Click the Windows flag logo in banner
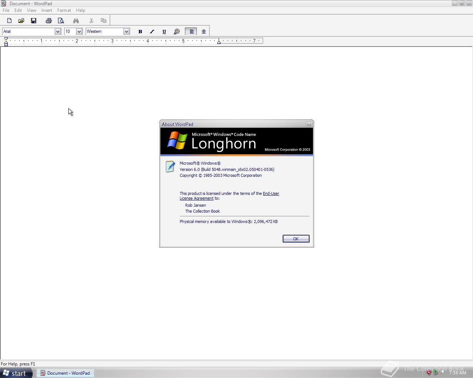473x378 pixels. (177, 141)
